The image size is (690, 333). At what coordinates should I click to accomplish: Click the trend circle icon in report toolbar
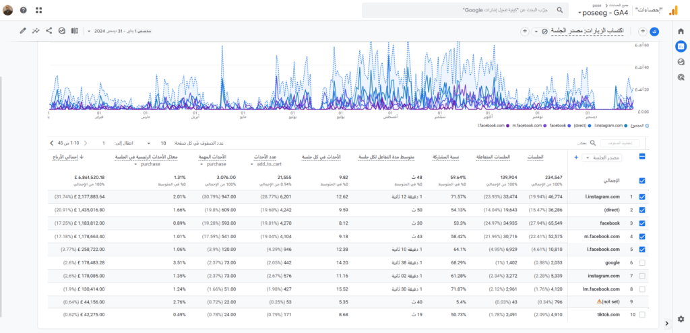click(61, 31)
